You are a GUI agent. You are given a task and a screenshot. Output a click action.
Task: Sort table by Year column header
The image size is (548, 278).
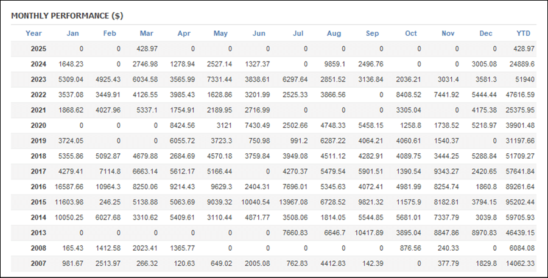pyautogui.click(x=33, y=33)
